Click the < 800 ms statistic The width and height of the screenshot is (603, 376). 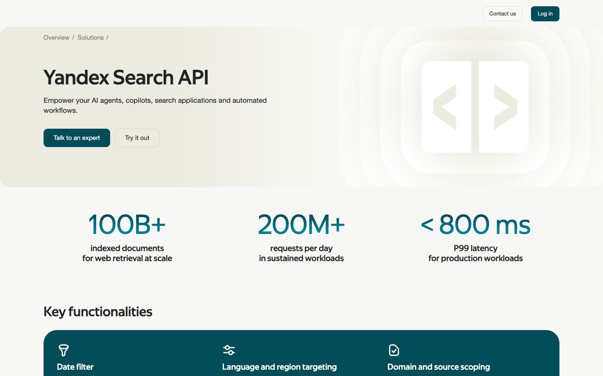pyautogui.click(x=476, y=224)
